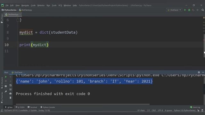Open the Project tool window sidebar button

pos(2,18)
